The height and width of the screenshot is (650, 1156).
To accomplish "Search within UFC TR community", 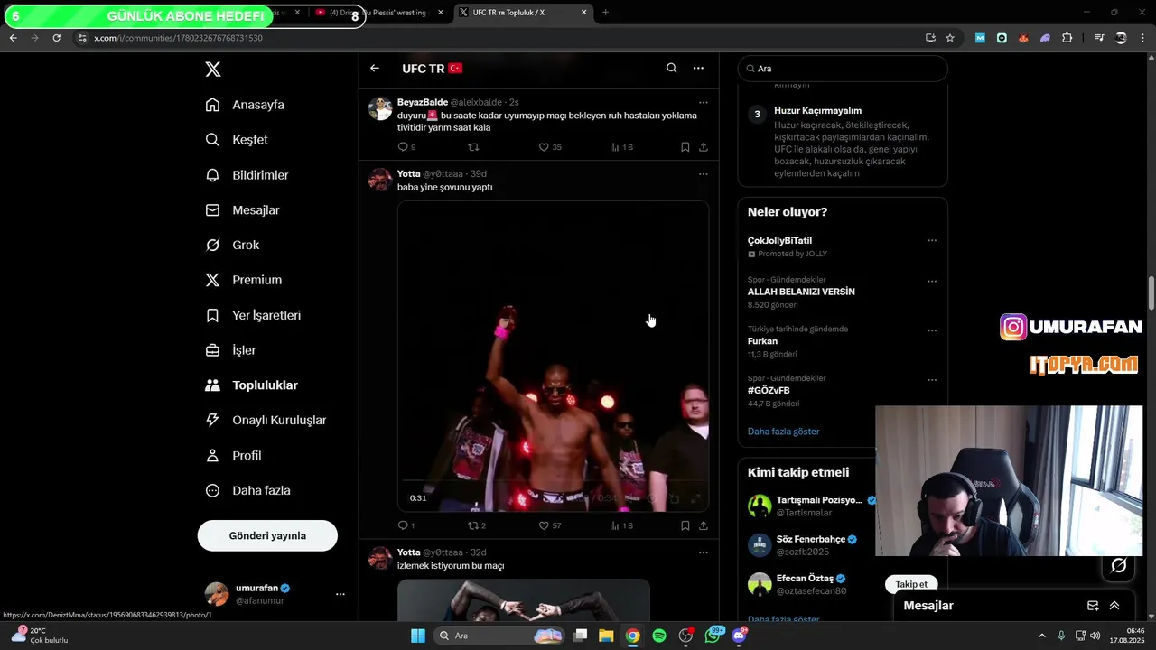I will (x=671, y=69).
